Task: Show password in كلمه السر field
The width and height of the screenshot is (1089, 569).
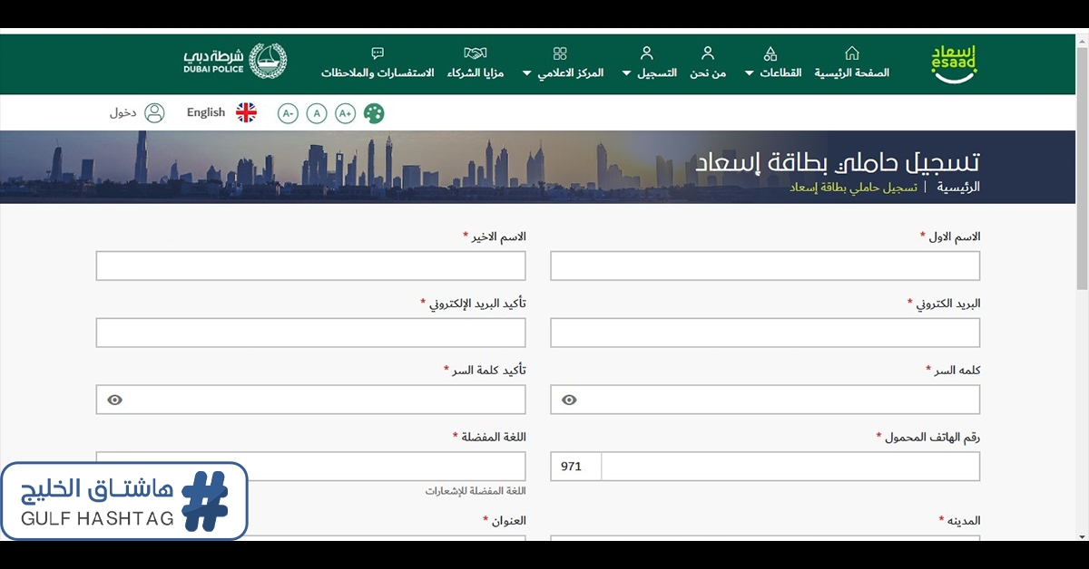Action: (x=569, y=400)
